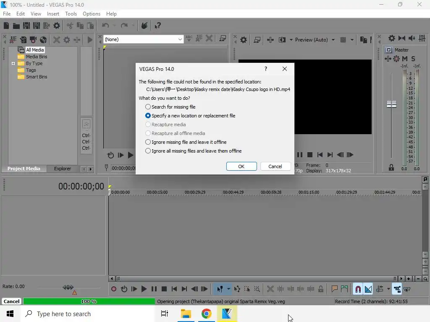Click the Copy Snapshot icon in preview
The width and height of the screenshot is (430, 322).
363,40
